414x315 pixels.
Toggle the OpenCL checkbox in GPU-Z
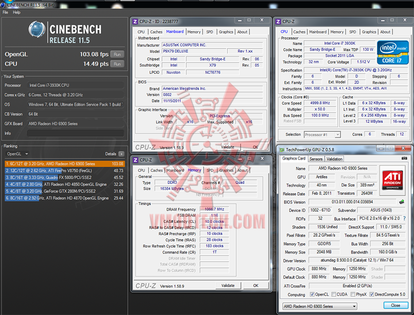click(312, 294)
